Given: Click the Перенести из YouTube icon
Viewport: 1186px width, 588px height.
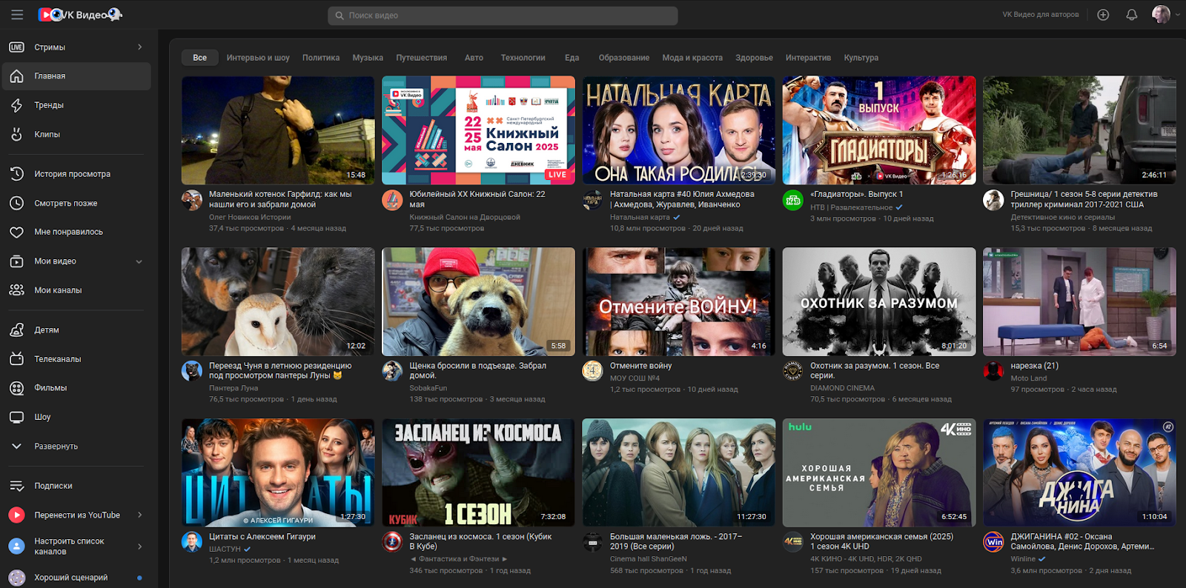Looking at the screenshot, I should pyautogui.click(x=16, y=515).
